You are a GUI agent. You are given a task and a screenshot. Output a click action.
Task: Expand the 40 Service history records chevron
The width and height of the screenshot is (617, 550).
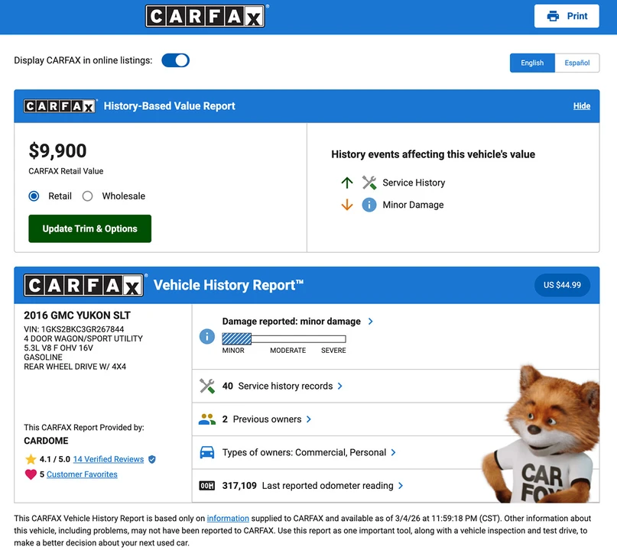(x=340, y=386)
